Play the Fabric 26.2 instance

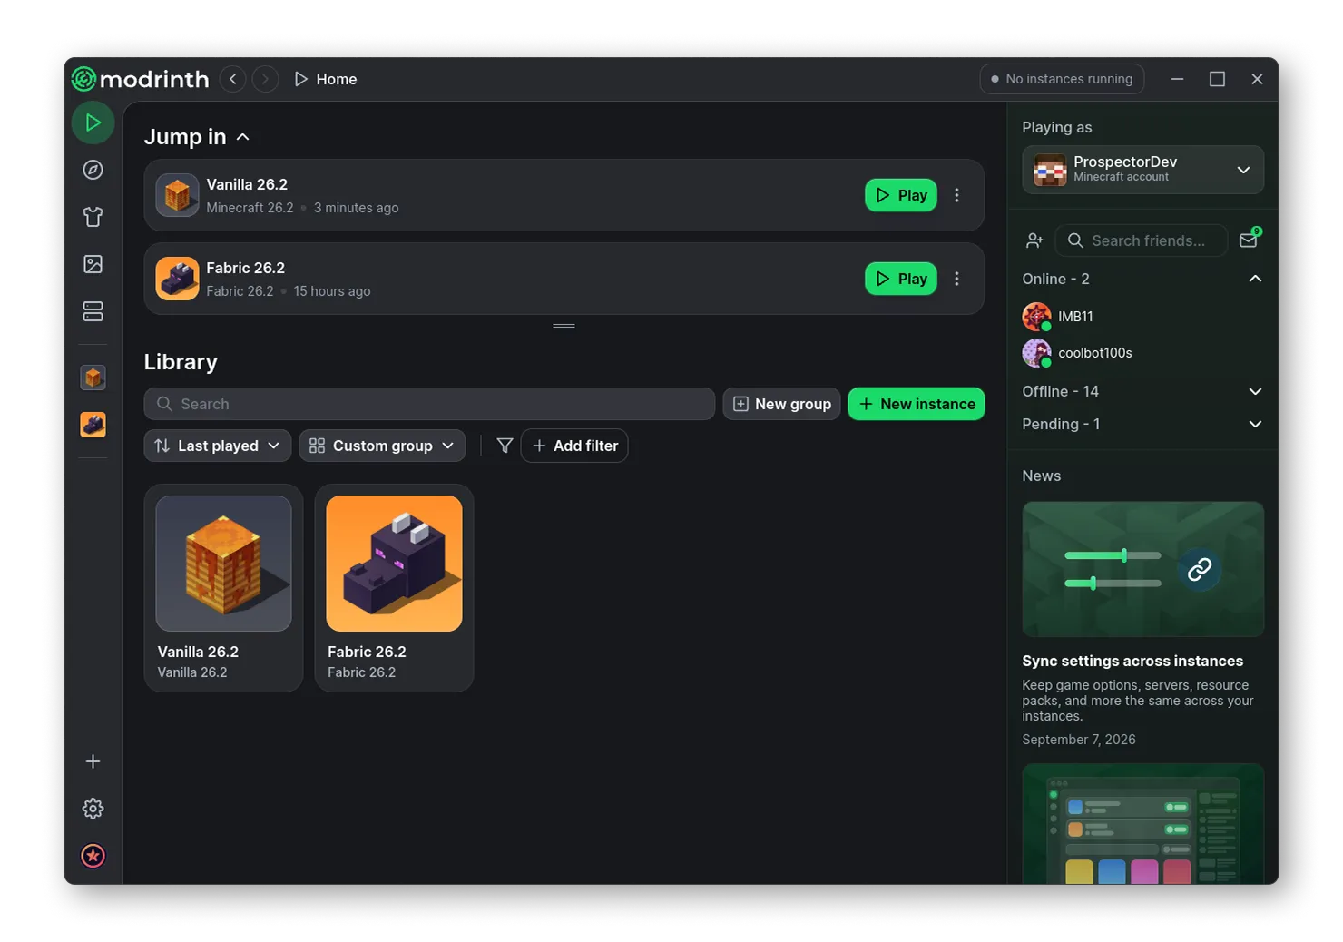pyautogui.click(x=901, y=279)
